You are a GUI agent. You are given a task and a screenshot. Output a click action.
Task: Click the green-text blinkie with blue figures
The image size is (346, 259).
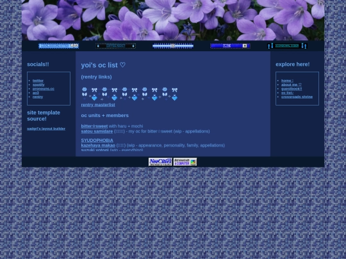287,46
